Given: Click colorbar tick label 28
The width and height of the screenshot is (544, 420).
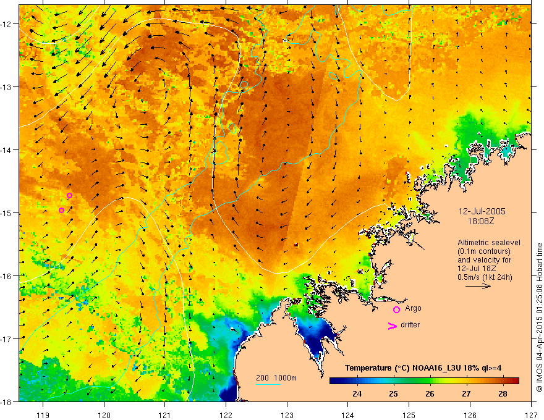Looking at the screenshot, I should (x=503, y=393).
